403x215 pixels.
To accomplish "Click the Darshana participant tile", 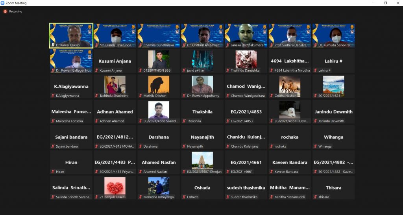I will click(x=159, y=137).
